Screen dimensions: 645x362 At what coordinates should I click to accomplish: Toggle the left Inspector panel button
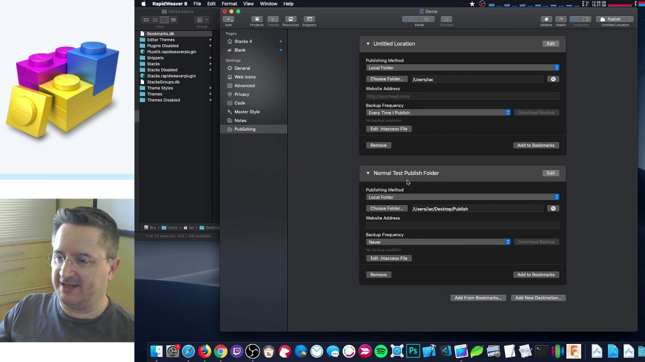[575, 20]
